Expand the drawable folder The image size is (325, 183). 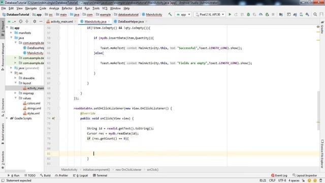coord(15,78)
